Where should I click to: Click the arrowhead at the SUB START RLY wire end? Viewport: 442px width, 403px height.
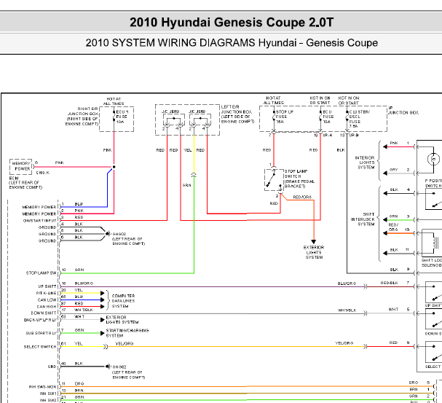[103, 333]
